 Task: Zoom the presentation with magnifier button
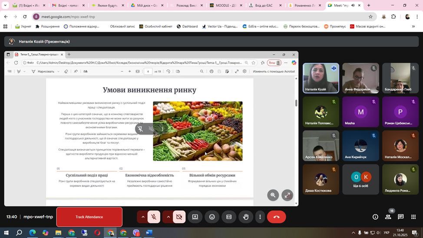(273, 195)
